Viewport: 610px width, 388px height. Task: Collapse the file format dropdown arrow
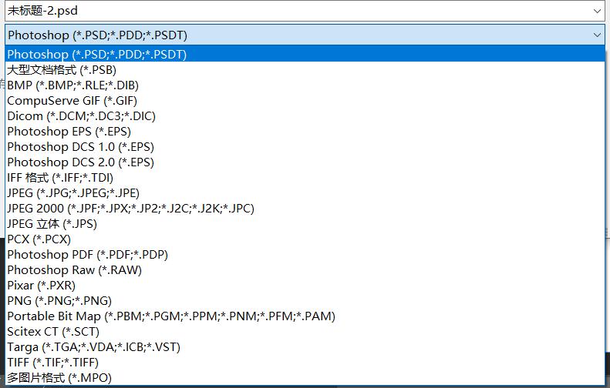597,35
